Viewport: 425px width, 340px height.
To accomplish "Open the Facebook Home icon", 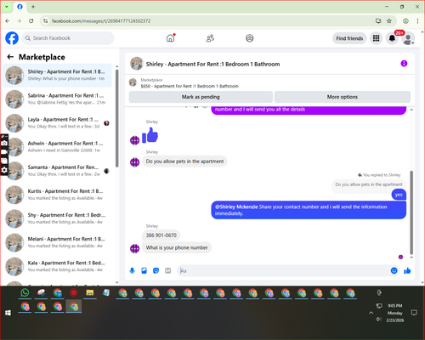I will (170, 38).
